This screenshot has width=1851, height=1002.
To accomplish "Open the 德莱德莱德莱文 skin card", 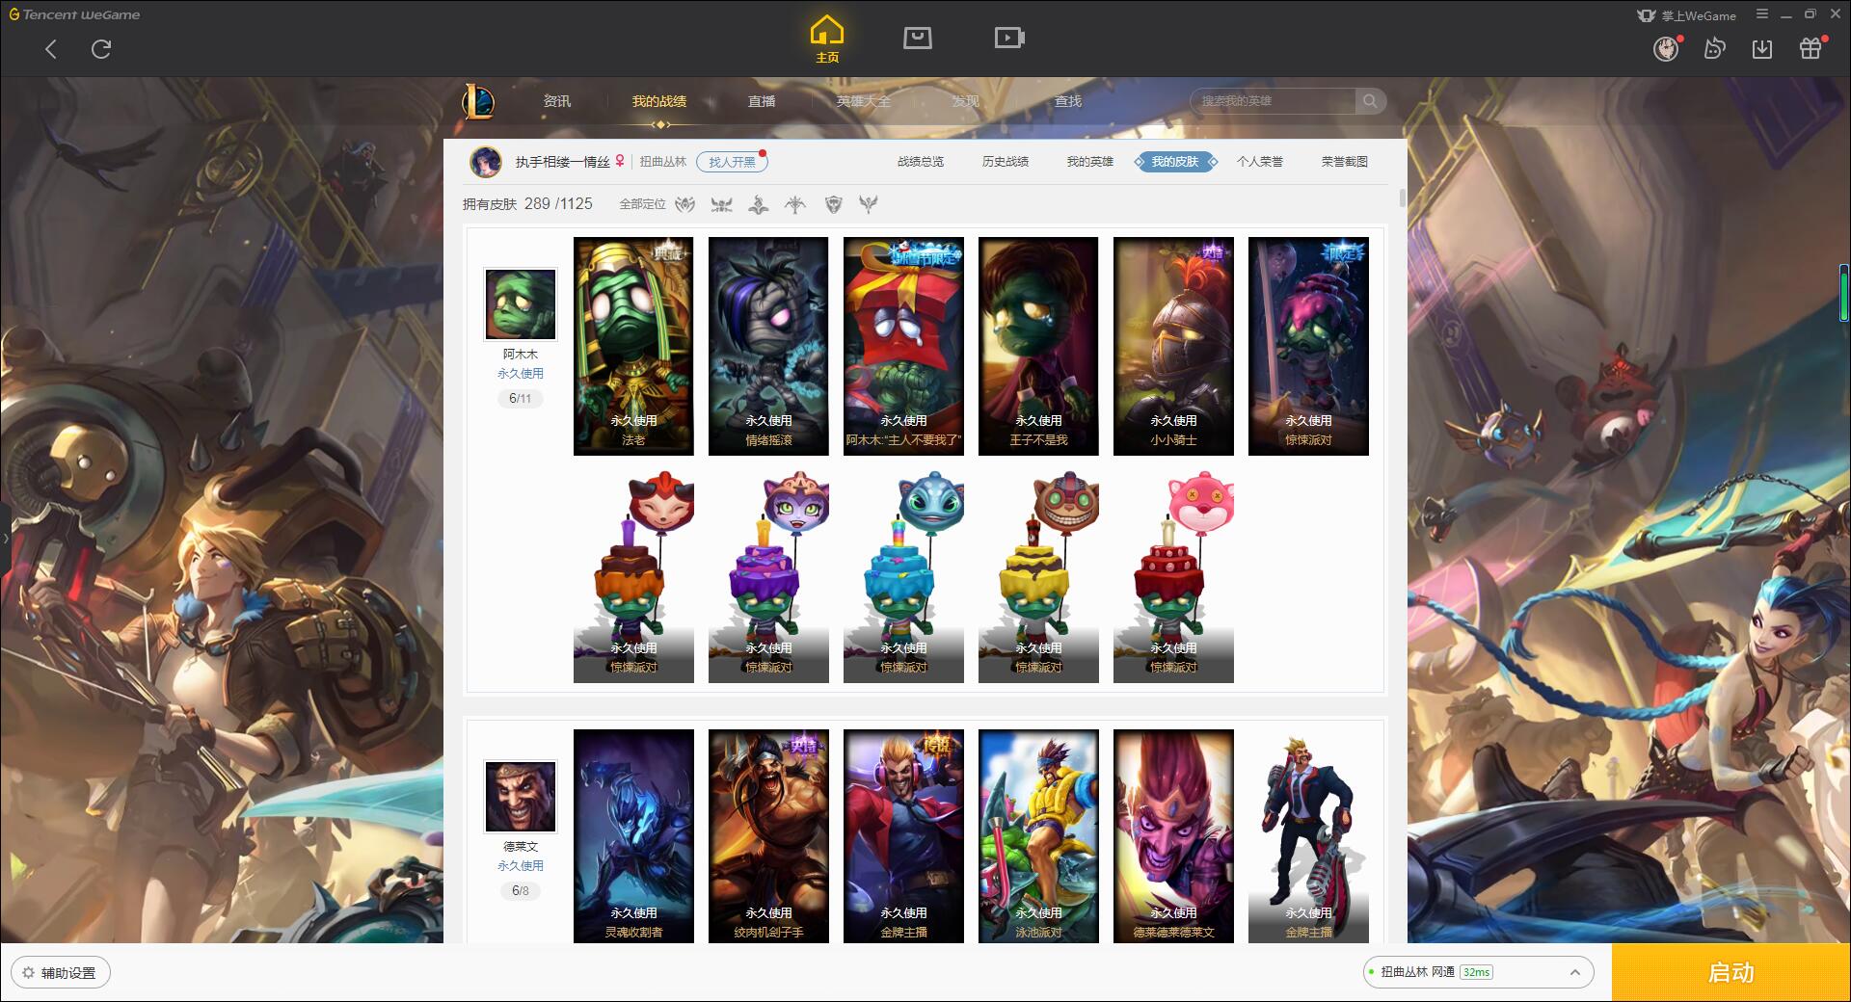I will point(1173,835).
